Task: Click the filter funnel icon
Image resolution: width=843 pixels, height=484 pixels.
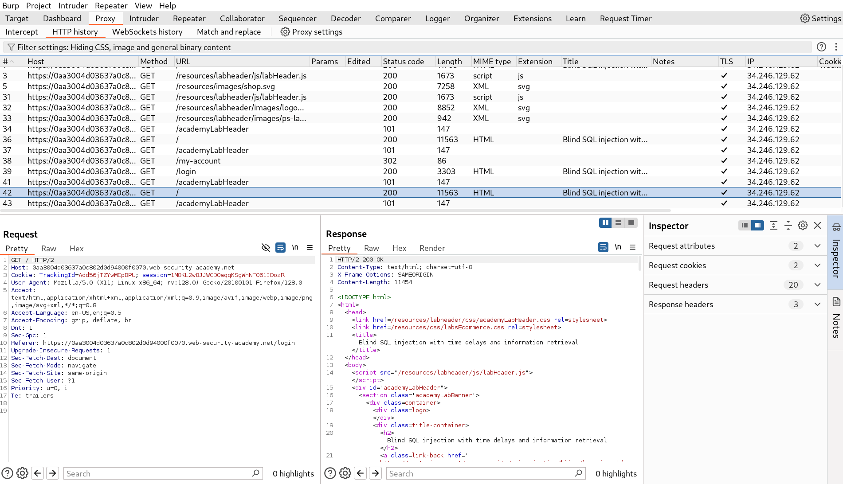Action: (11, 47)
